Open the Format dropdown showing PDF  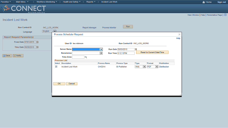click(157, 67)
